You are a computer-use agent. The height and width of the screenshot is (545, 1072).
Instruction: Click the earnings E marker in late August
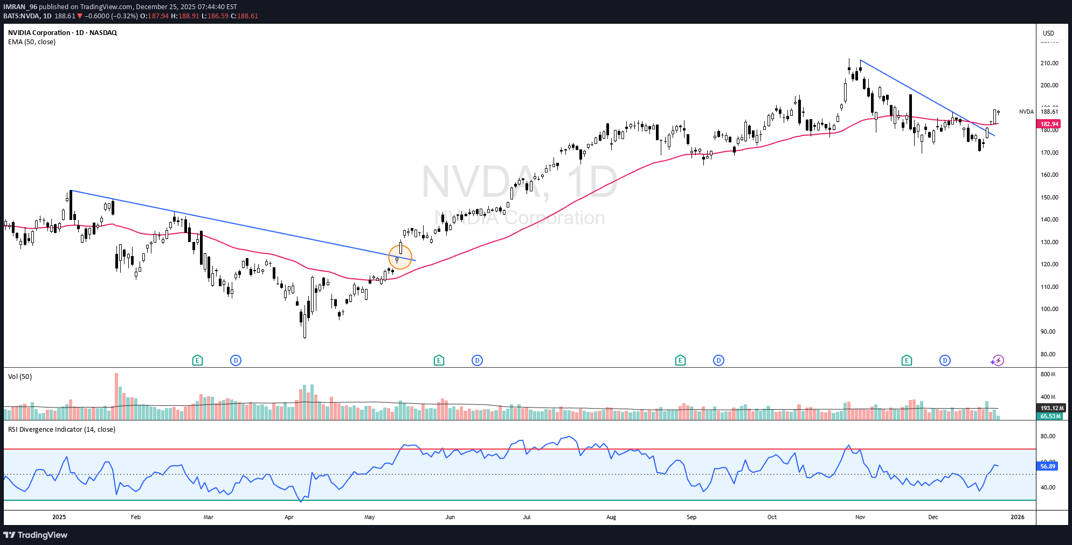pos(680,360)
